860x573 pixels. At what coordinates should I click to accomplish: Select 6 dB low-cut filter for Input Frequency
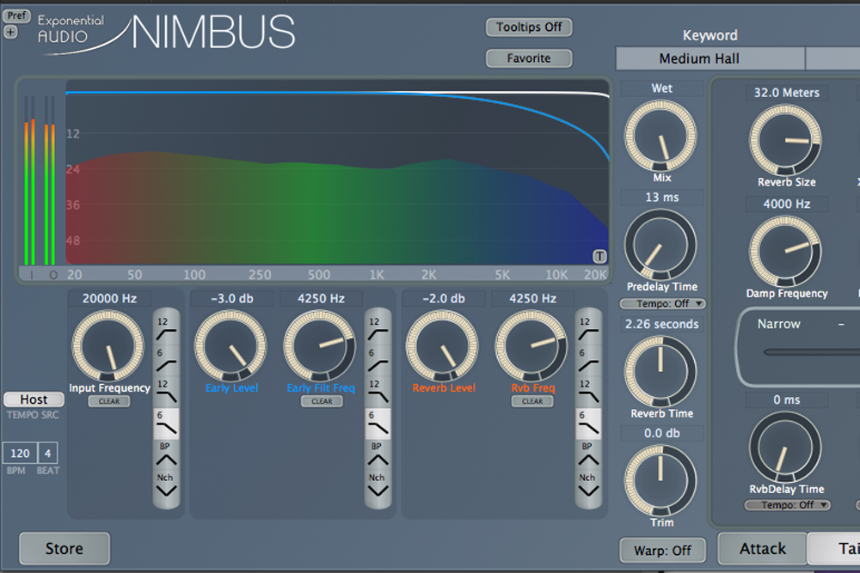[166, 359]
